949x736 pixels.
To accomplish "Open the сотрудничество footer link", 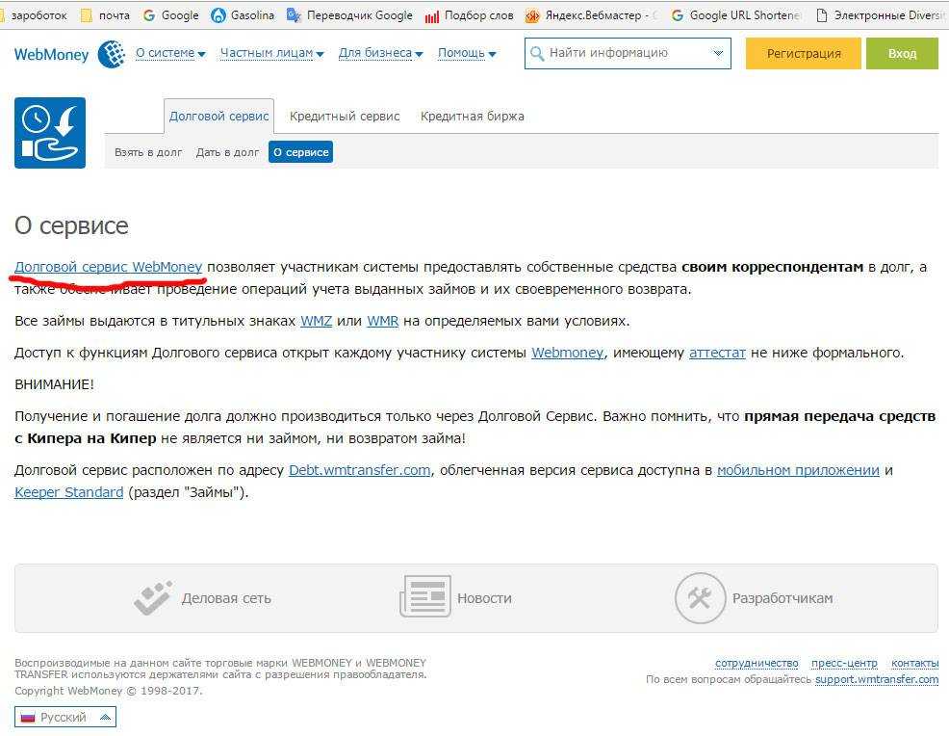I will 757,664.
